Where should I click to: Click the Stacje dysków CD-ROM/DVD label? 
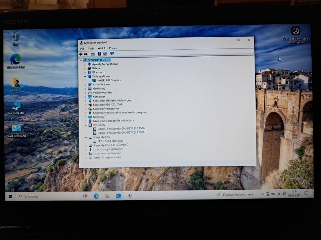coord(111,145)
